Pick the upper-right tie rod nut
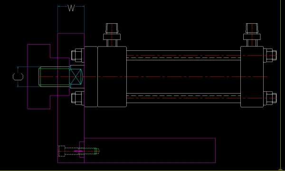This screenshot has width=285, height=171. tap(270, 55)
